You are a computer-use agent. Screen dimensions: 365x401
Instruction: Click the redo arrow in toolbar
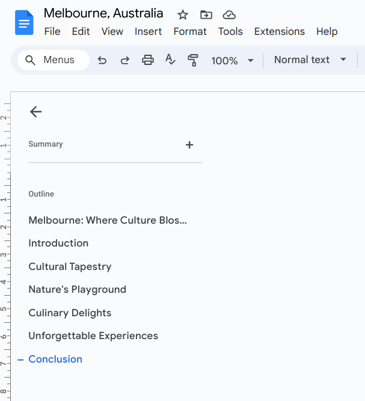pos(125,60)
